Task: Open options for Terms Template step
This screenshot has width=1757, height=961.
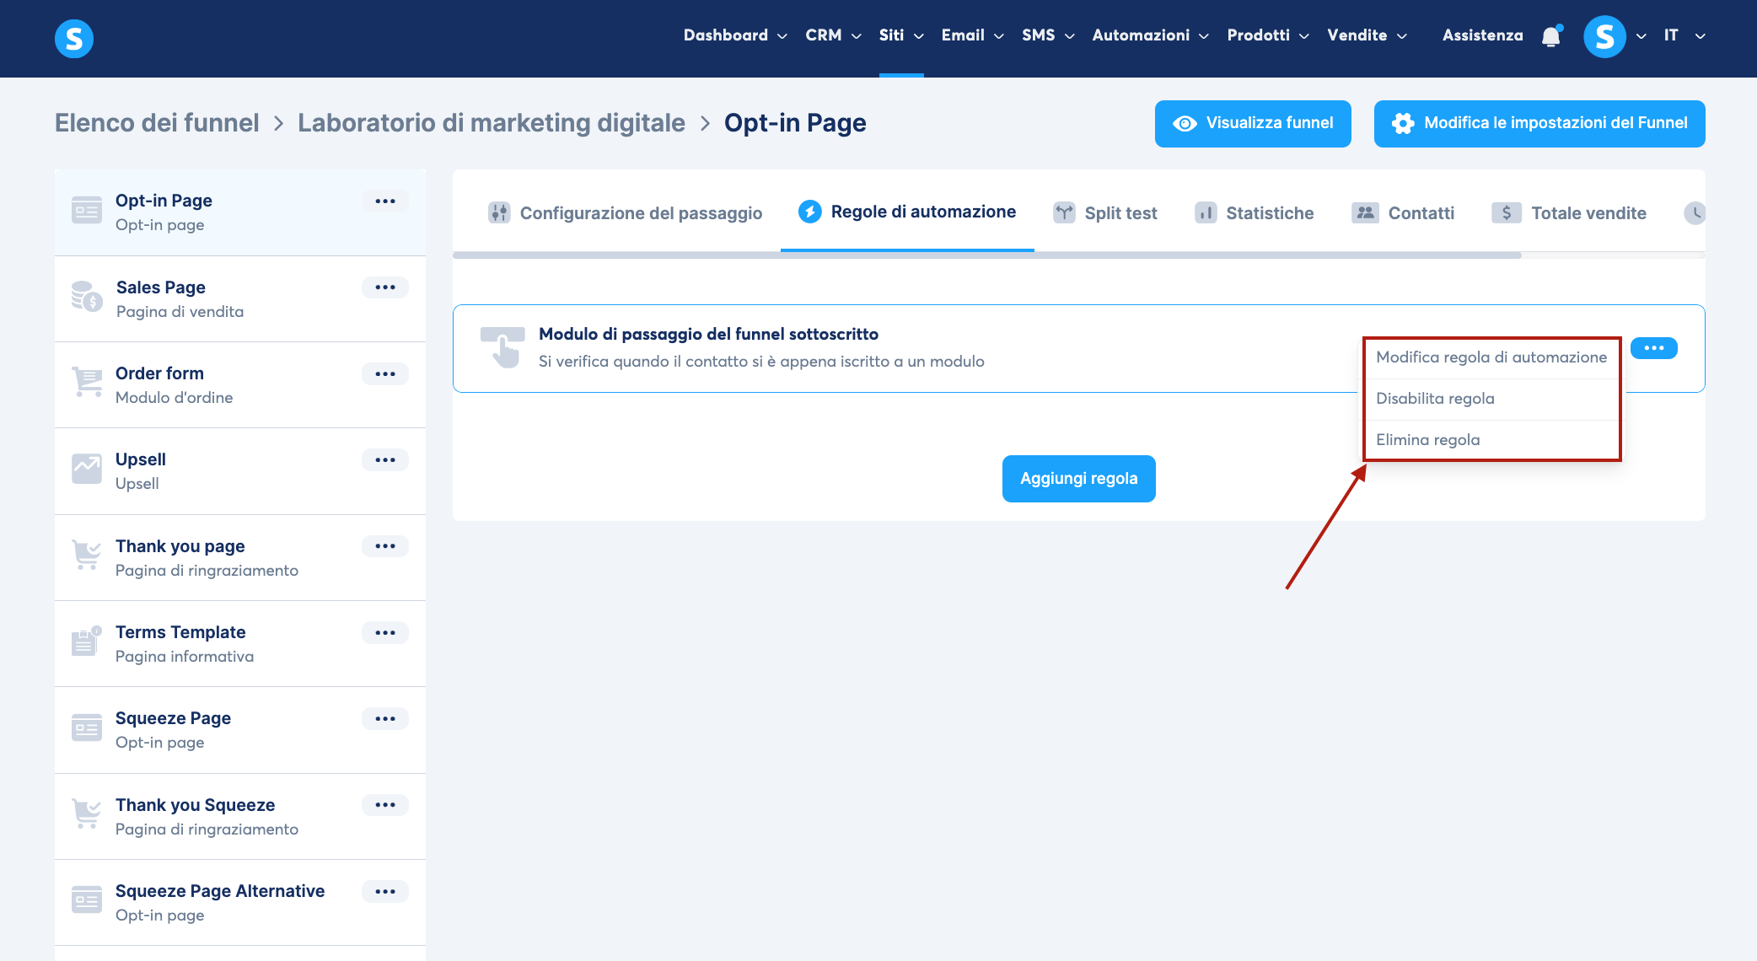Action: (385, 632)
